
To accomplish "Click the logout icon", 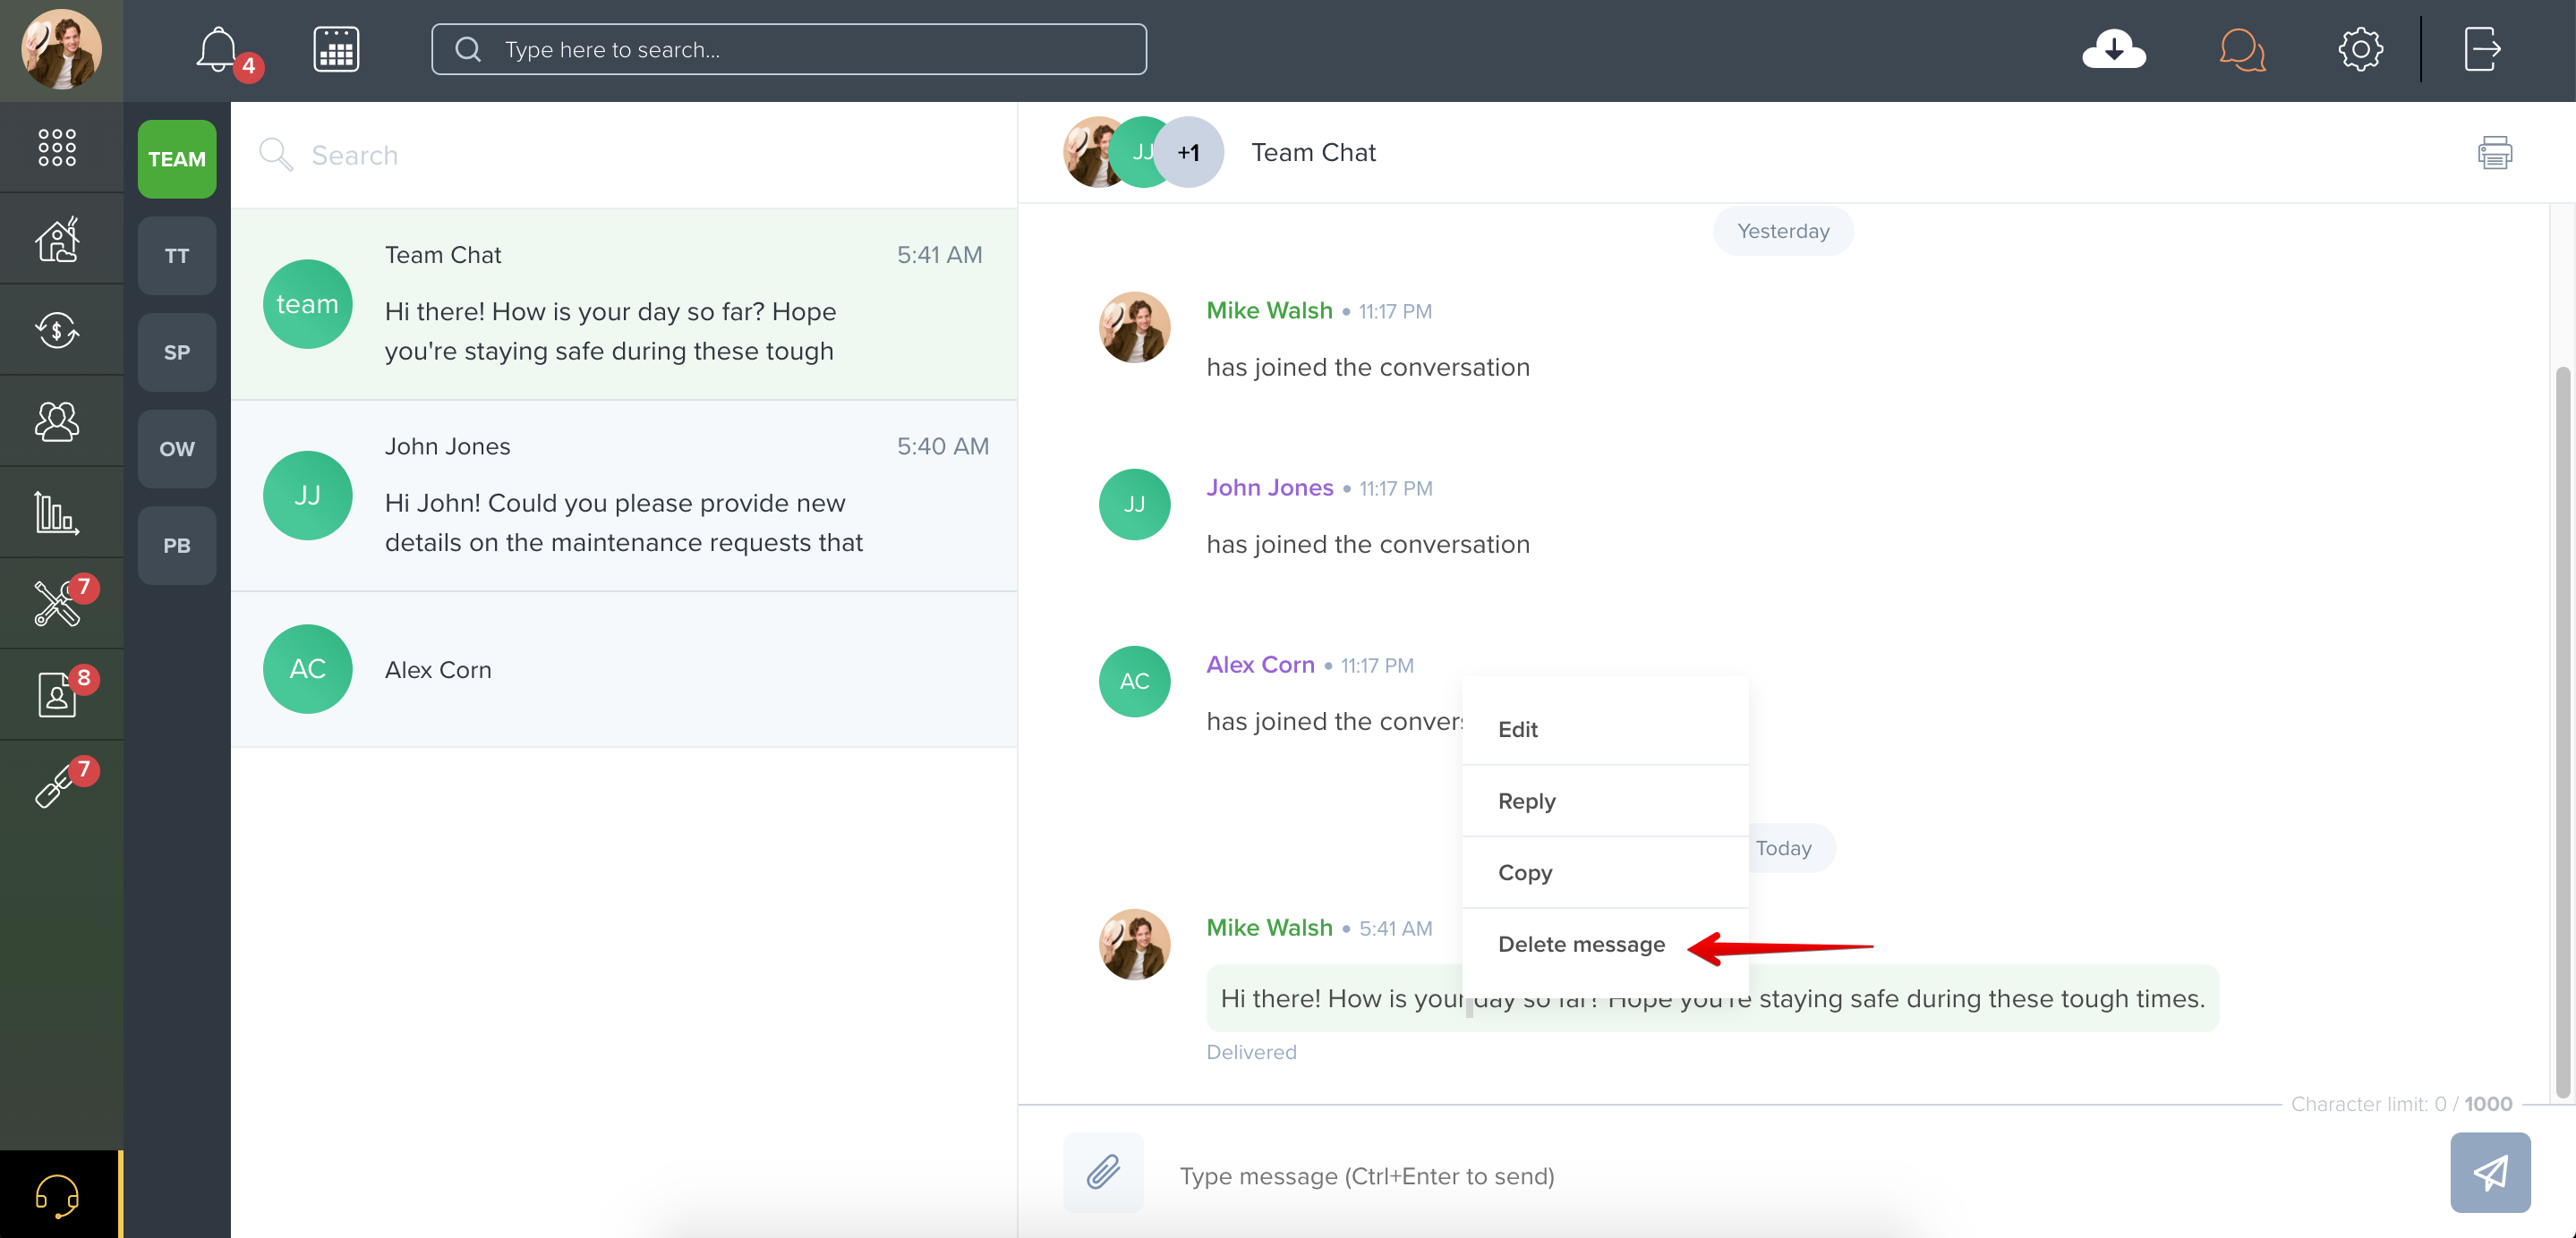I will (2482, 49).
